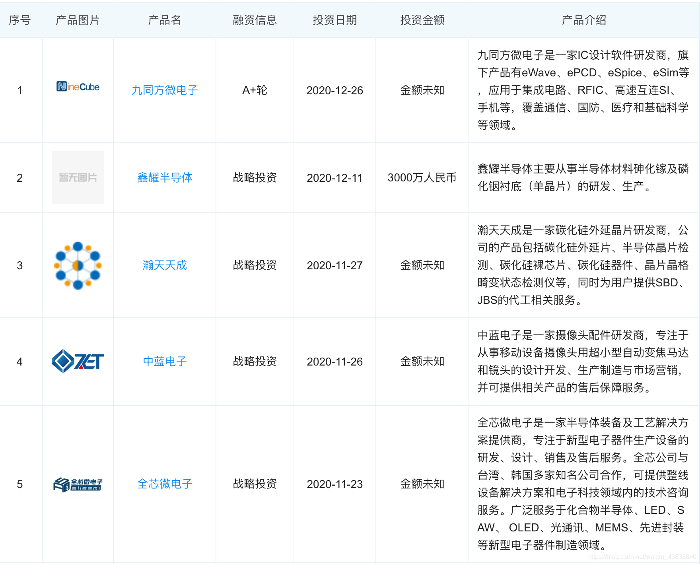
Task: Click the 投资日期 column header
Action: [x=335, y=20]
